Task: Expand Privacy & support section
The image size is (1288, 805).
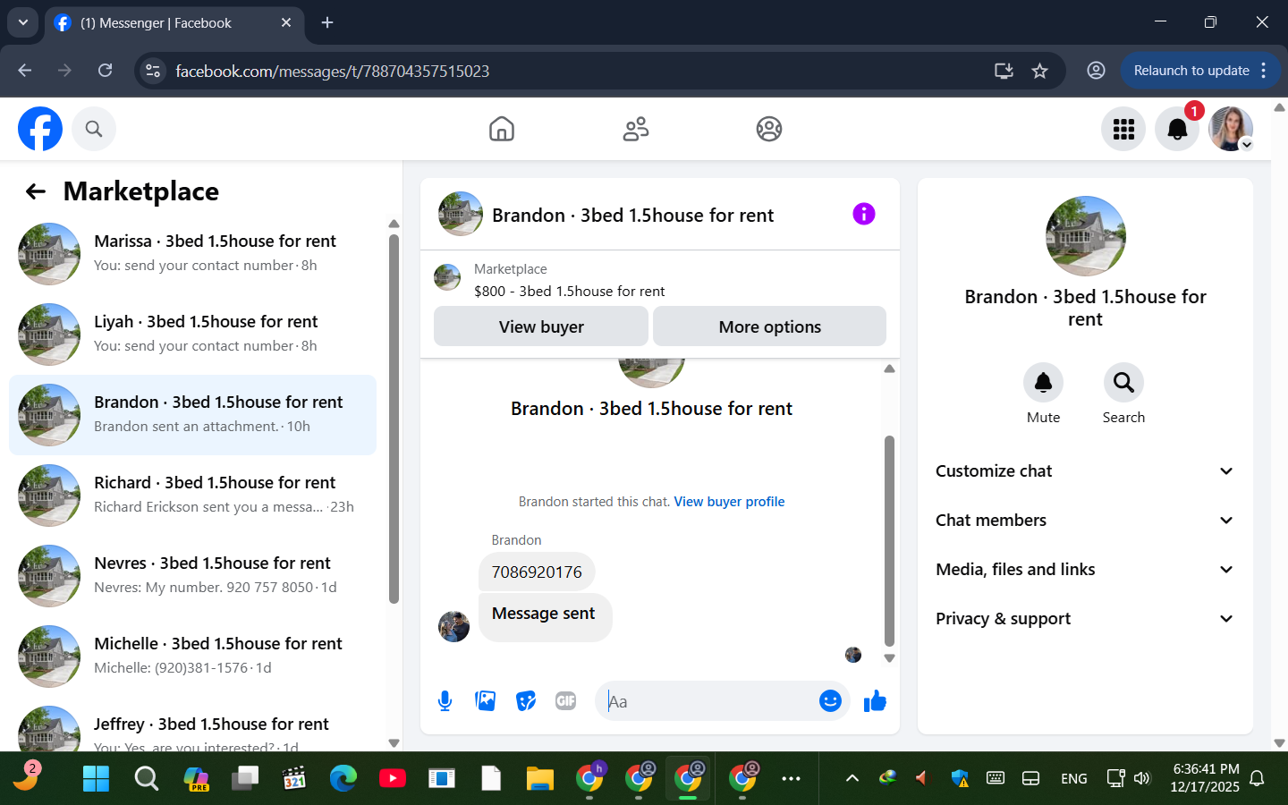Action: click(1085, 619)
